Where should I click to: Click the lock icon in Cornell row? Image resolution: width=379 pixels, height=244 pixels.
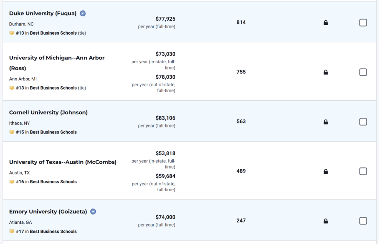coord(326,122)
